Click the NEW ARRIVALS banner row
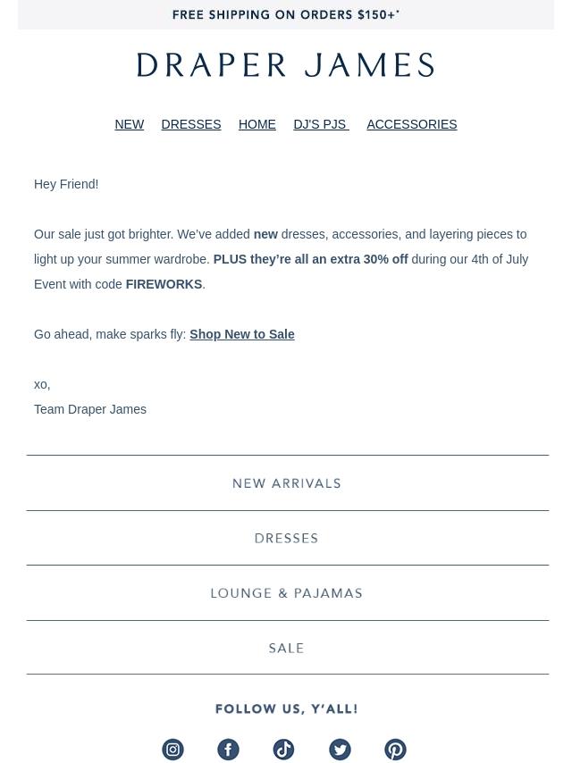Viewport: 572px width, 763px height. [288, 483]
